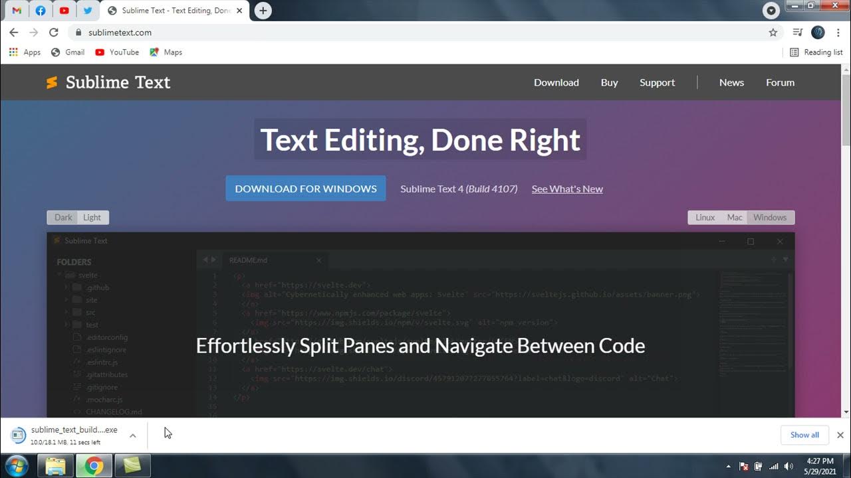Open the Support menu item
The image size is (851, 478).
point(657,82)
